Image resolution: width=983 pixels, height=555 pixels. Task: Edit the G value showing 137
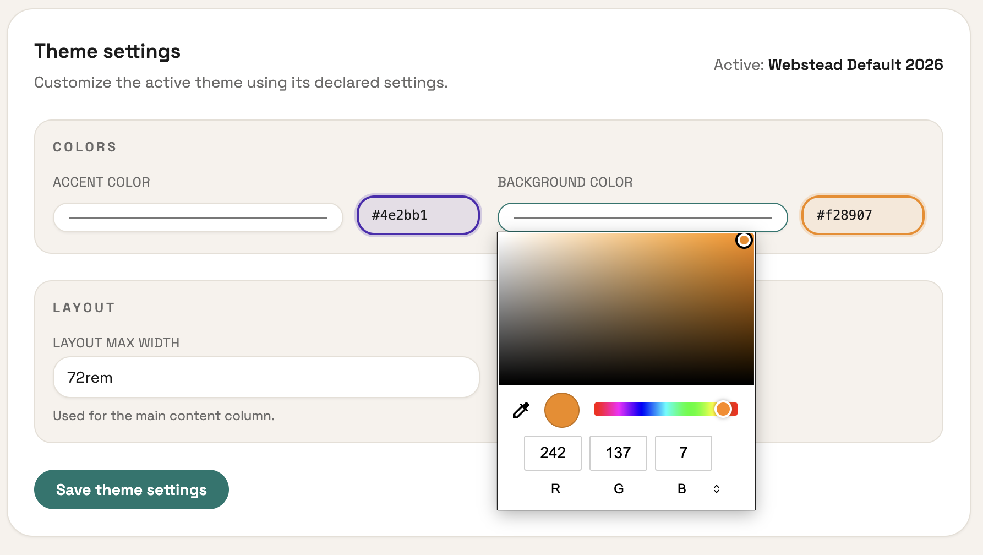click(618, 453)
